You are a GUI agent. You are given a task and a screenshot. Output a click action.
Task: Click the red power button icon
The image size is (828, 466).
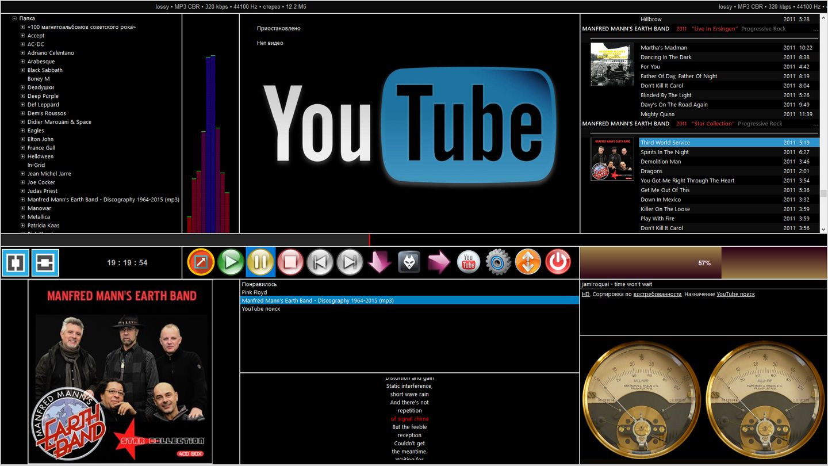558,262
